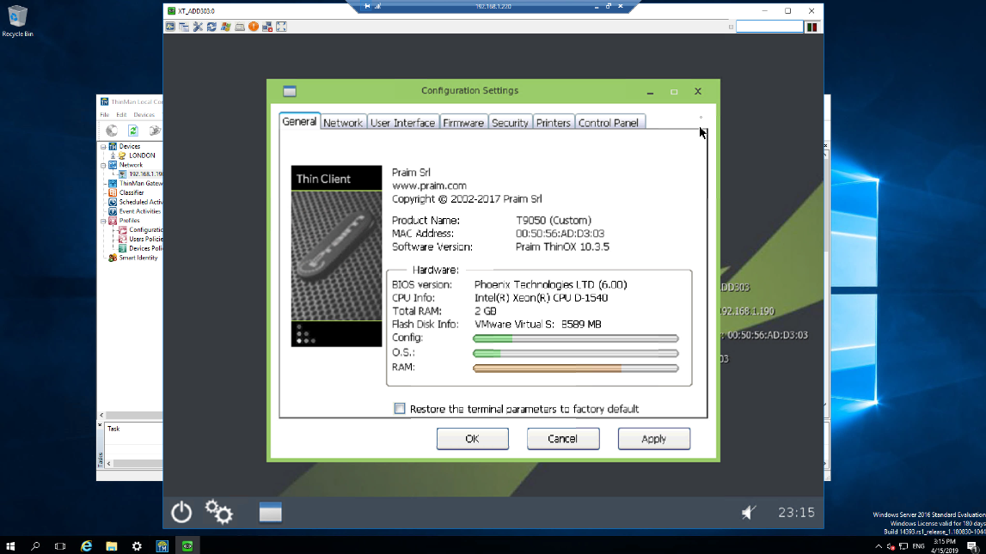The width and height of the screenshot is (986, 554).
Task: Select Event Activities in ThinMan tree
Action: [x=139, y=211]
